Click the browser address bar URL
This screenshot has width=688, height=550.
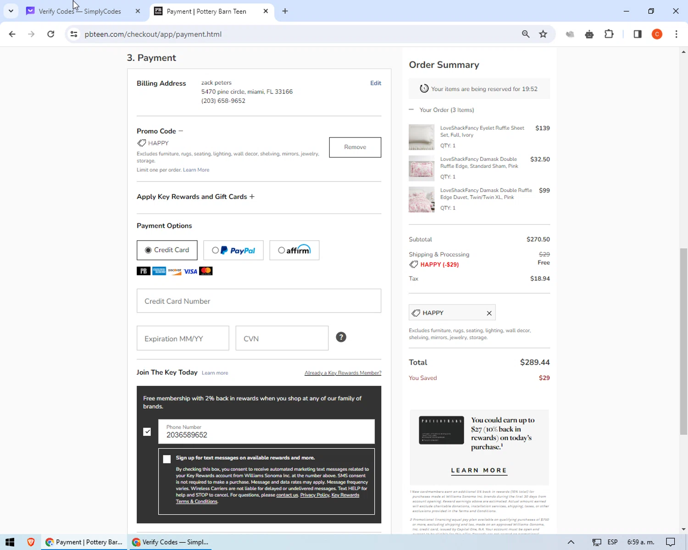point(153,34)
